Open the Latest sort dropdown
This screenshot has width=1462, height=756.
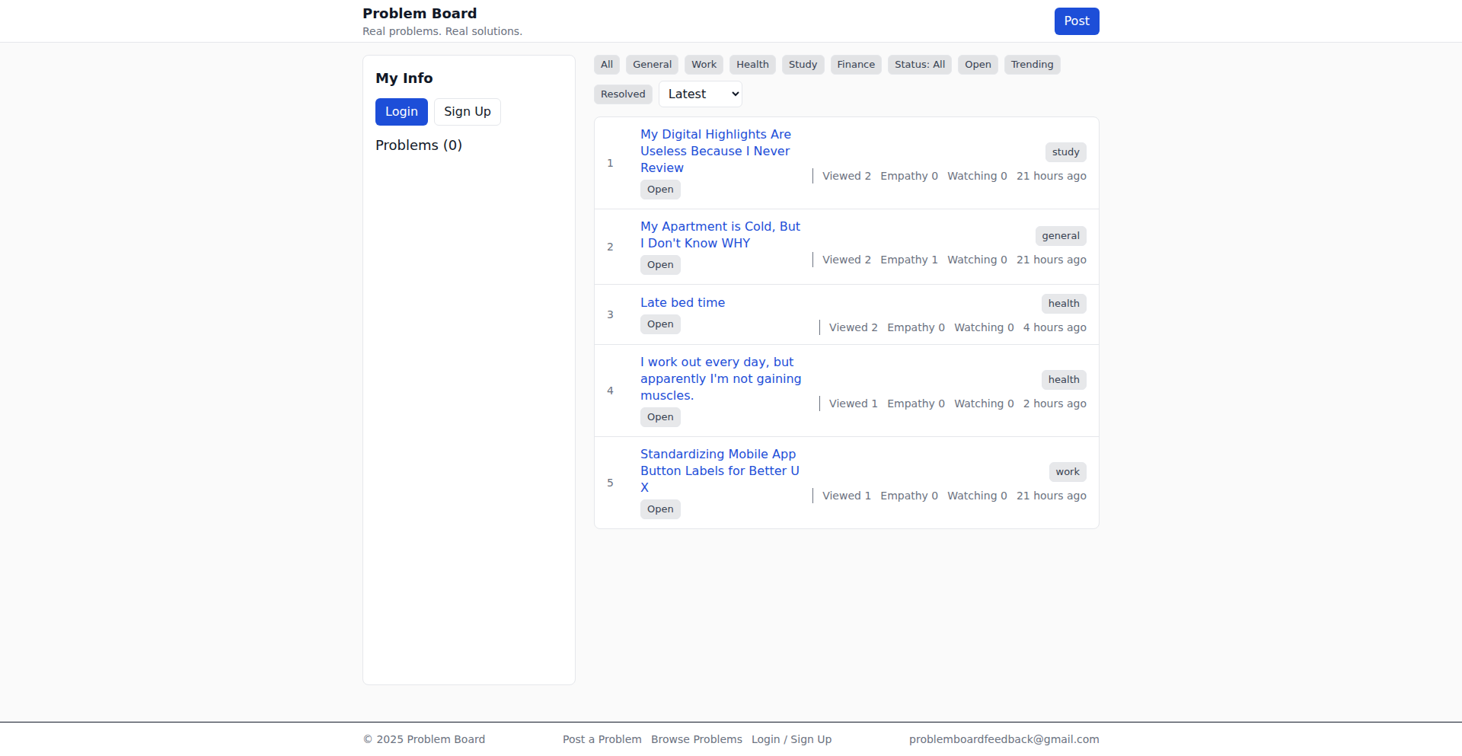point(700,94)
